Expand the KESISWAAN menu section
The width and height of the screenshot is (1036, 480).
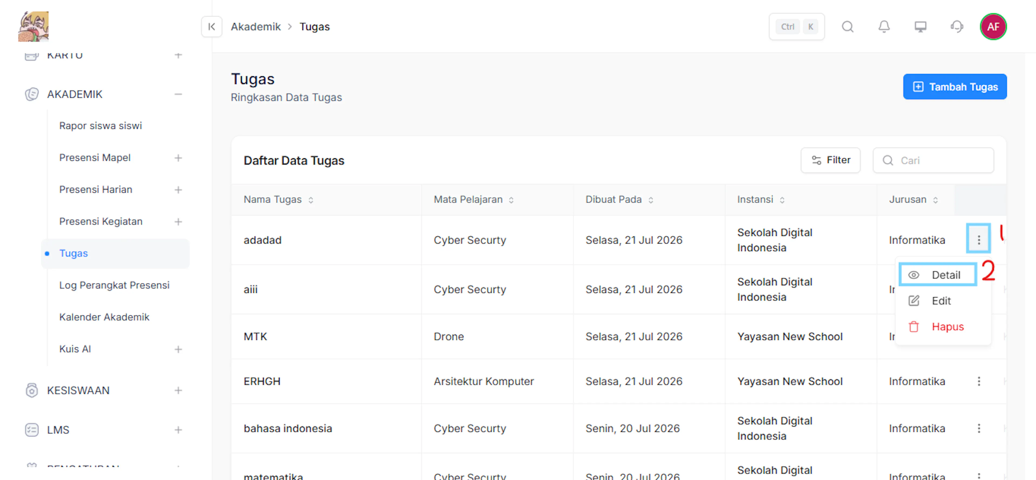tap(178, 390)
